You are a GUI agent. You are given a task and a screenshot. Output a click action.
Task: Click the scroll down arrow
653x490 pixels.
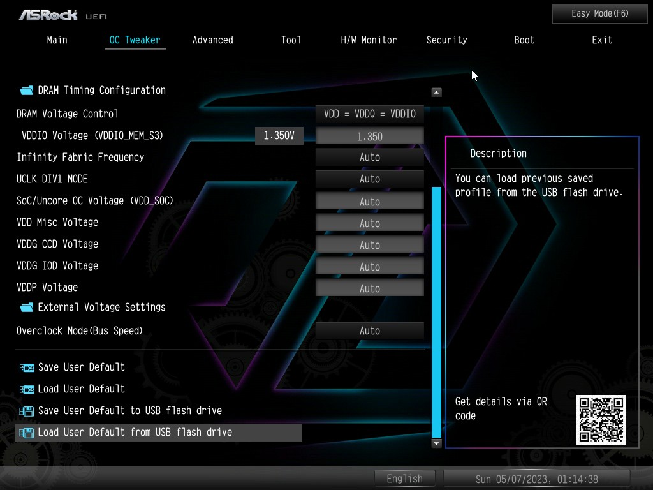pos(436,443)
